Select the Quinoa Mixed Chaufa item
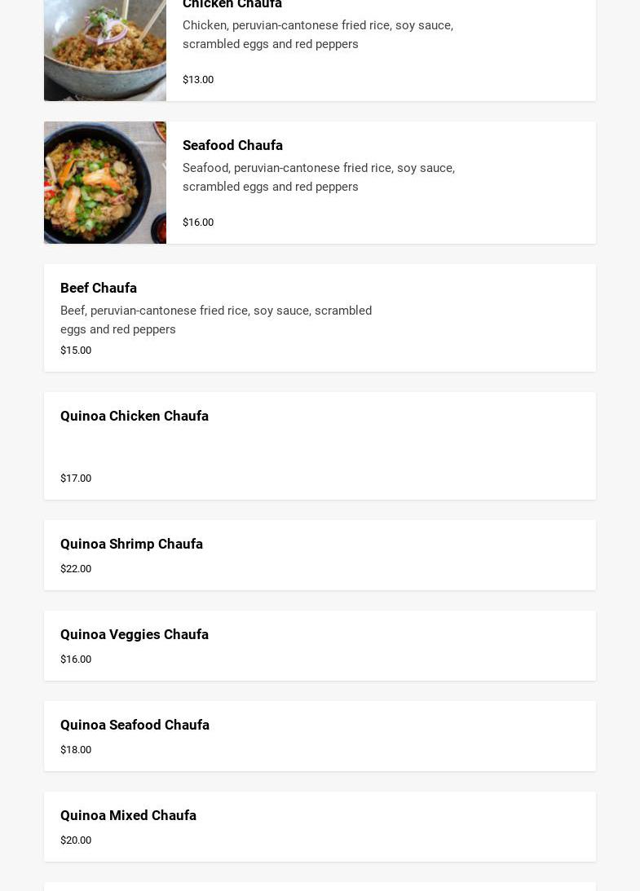640x891 pixels. tap(128, 815)
